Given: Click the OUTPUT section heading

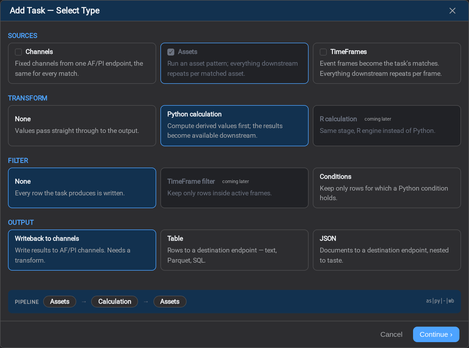Looking at the screenshot, I should (x=21, y=223).
